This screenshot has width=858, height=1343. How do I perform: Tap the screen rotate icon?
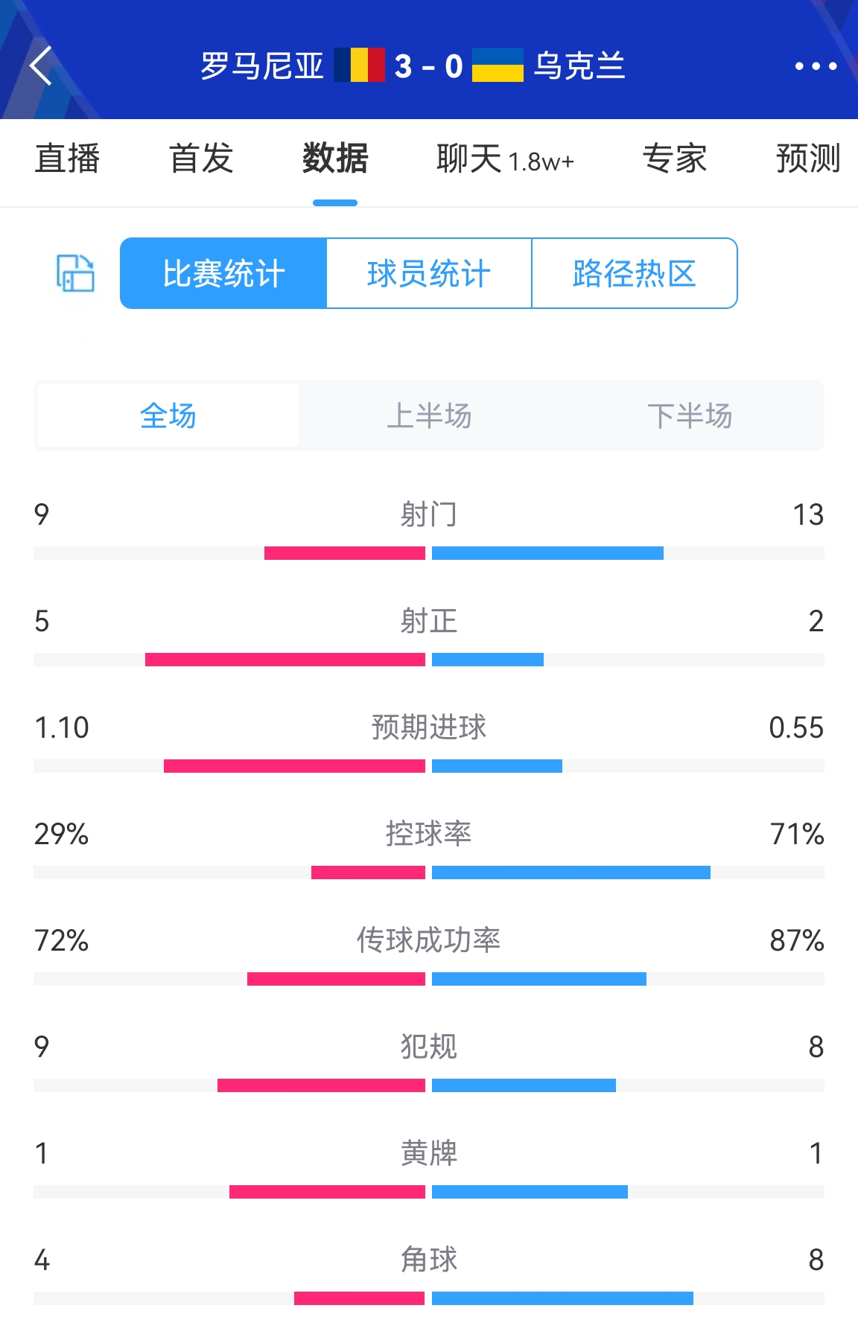click(75, 273)
